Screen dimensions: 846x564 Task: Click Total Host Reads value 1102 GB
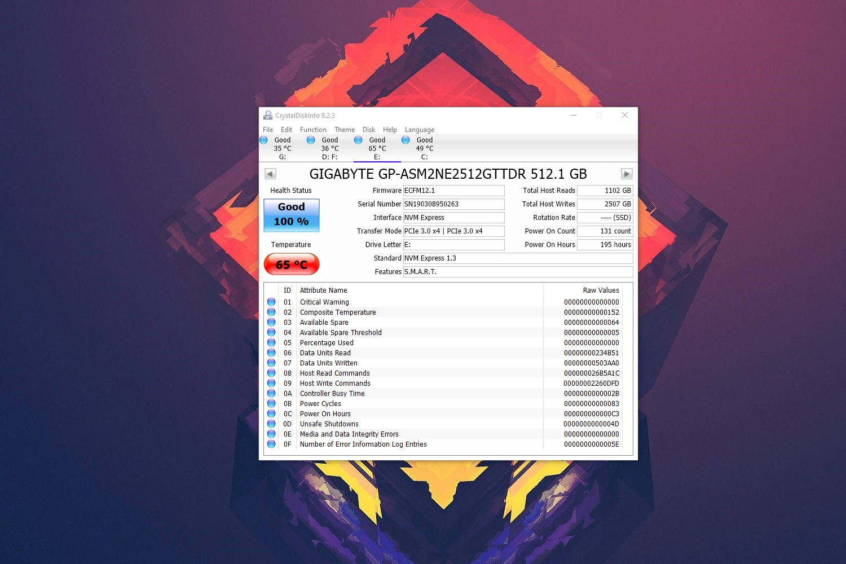[605, 191]
